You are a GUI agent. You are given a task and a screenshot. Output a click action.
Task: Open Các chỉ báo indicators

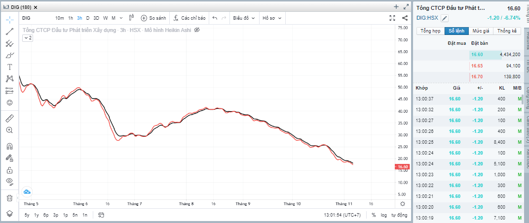189,18
